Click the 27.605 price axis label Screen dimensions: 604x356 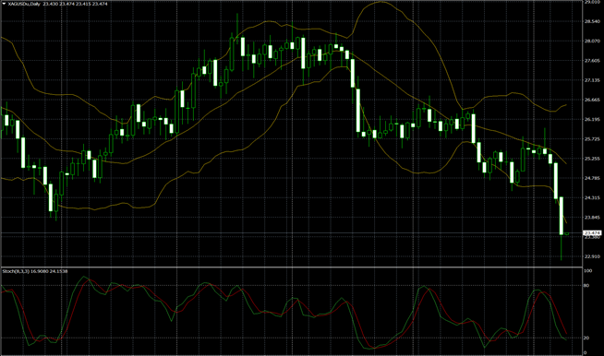[592, 61]
